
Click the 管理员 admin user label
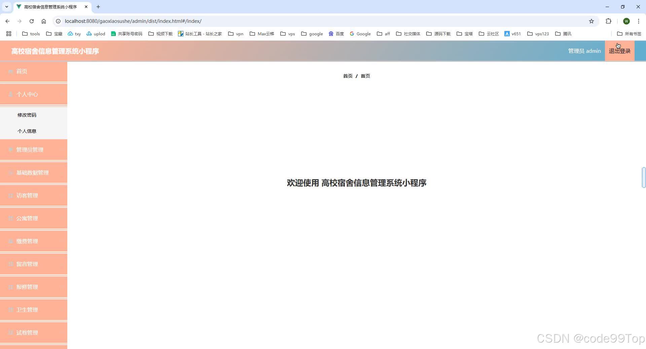point(584,51)
